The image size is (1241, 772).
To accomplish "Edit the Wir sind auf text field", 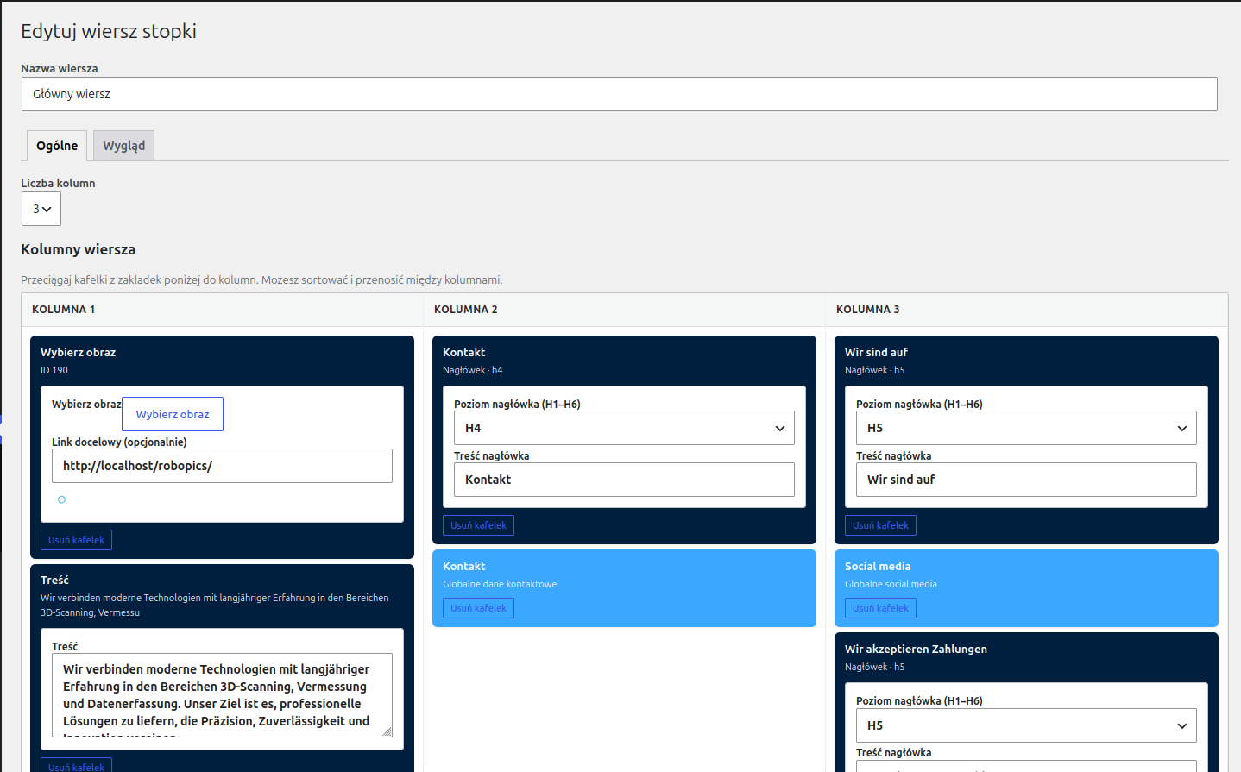I will [x=1026, y=480].
